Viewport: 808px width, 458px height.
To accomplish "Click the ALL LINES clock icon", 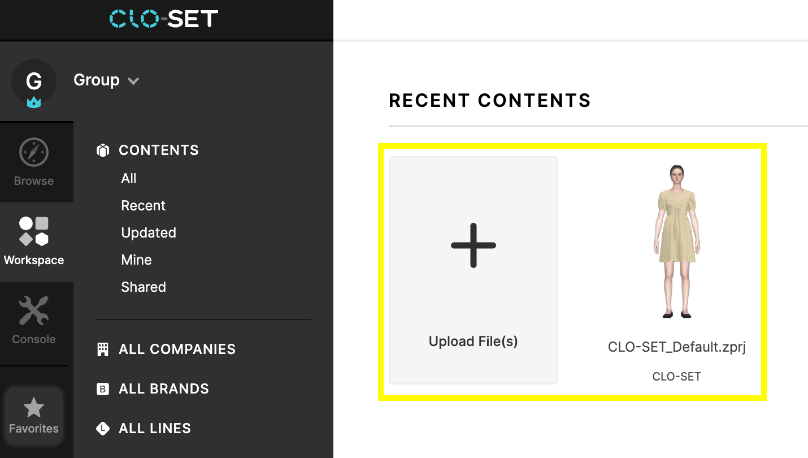I will pyautogui.click(x=102, y=428).
